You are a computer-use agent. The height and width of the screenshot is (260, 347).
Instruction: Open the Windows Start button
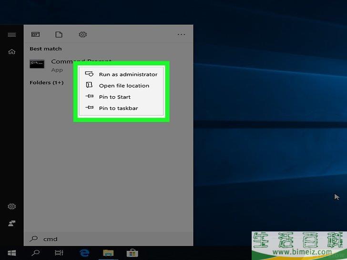click(12, 253)
